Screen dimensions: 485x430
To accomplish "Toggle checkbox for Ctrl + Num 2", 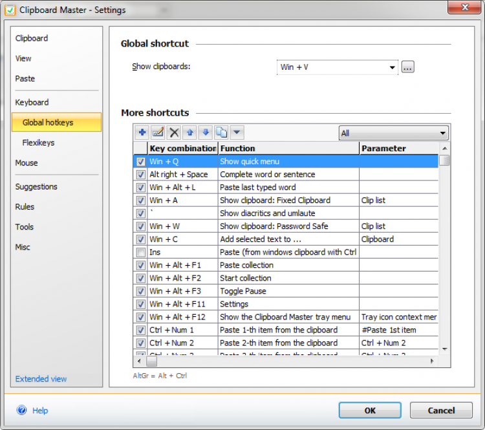I will point(141,343).
